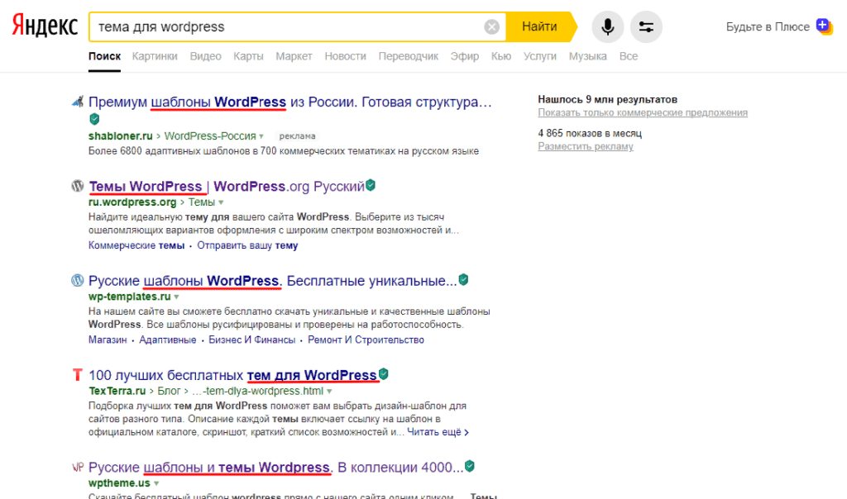Clear the search query with the X icon
Screen dimensions: 847x499
(491, 26)
